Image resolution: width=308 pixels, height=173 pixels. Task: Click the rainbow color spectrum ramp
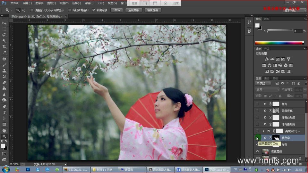[279, 43]
